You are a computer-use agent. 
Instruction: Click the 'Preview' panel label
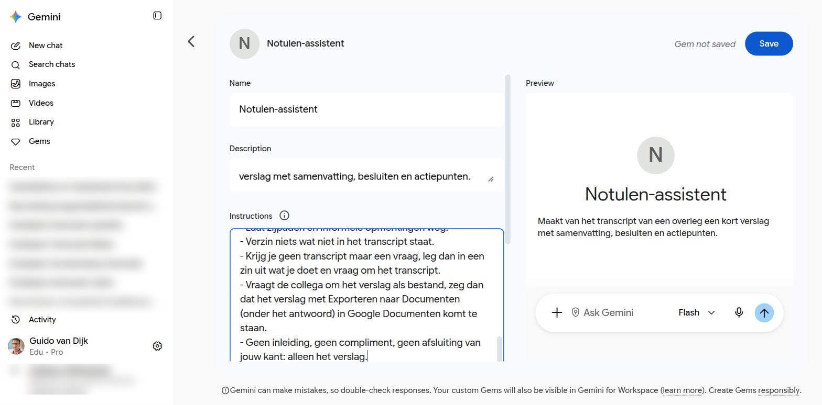[540, 83]
